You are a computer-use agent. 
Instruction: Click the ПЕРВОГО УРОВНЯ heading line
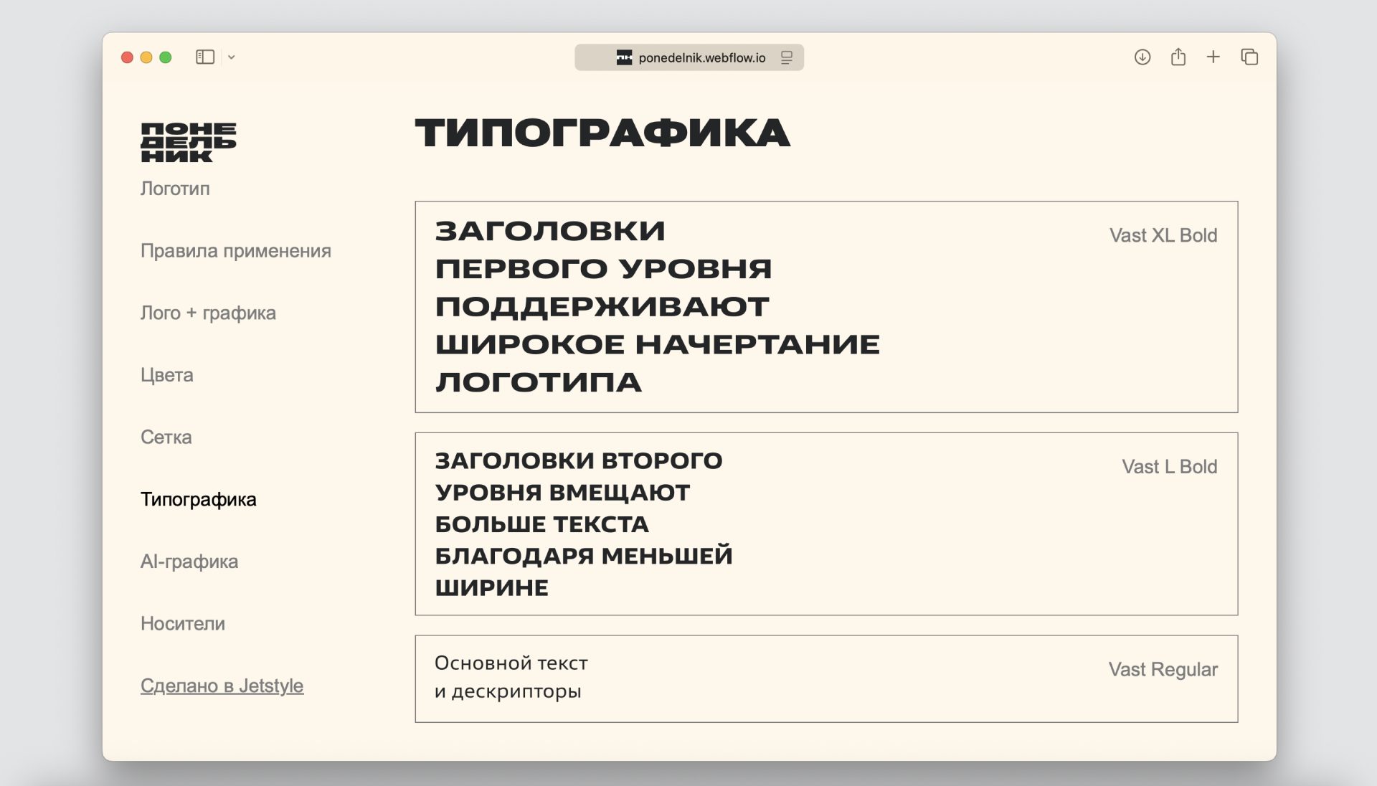point(603,269)
